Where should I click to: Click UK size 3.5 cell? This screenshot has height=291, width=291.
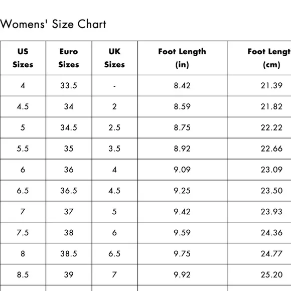[114, 149]
